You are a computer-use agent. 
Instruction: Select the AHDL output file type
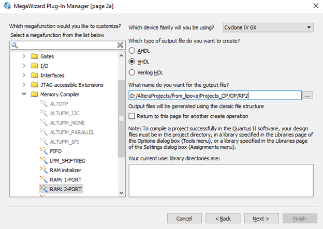pyautogui.click(x=132, y=51)
